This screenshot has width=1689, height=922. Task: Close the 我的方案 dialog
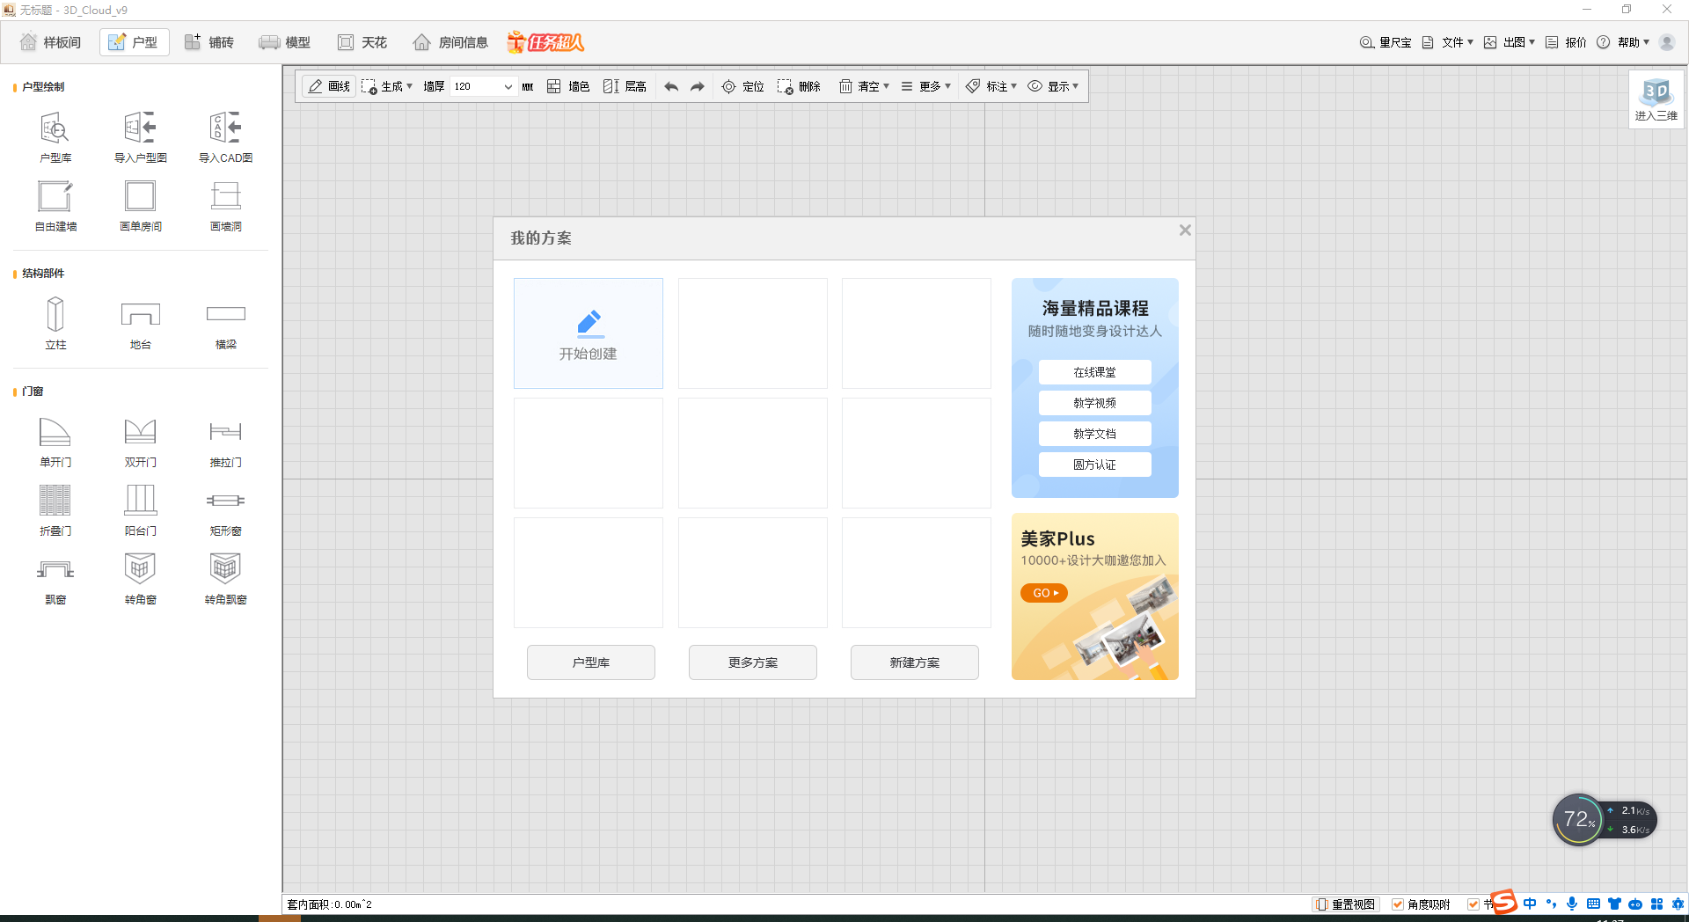(x=1185, y=230)
